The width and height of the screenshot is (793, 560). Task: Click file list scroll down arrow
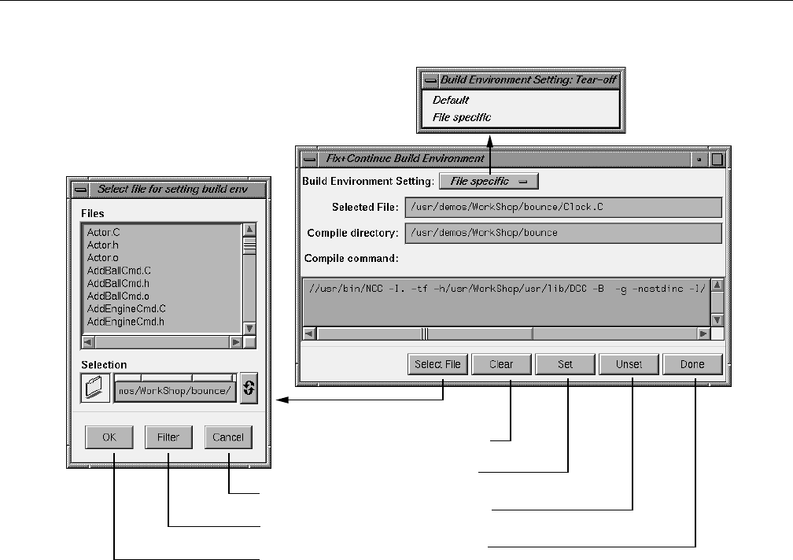point(249,329)
